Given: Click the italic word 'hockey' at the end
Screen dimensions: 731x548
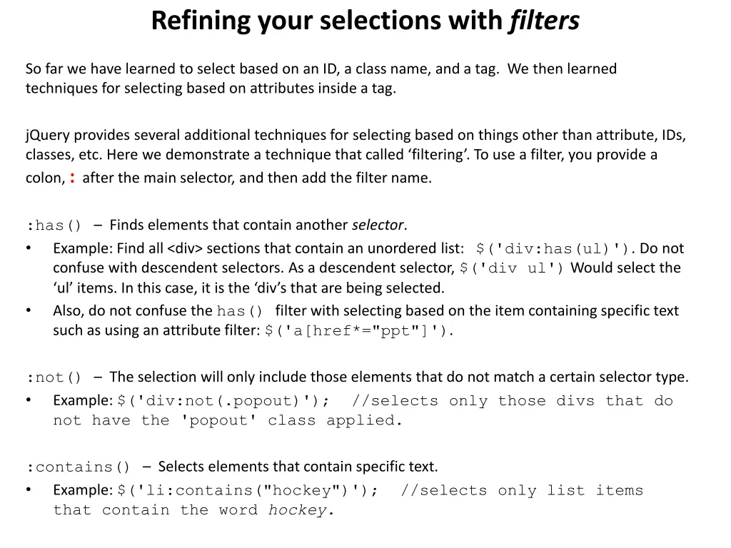Looking at the screenshot, I should coord(297,510).
